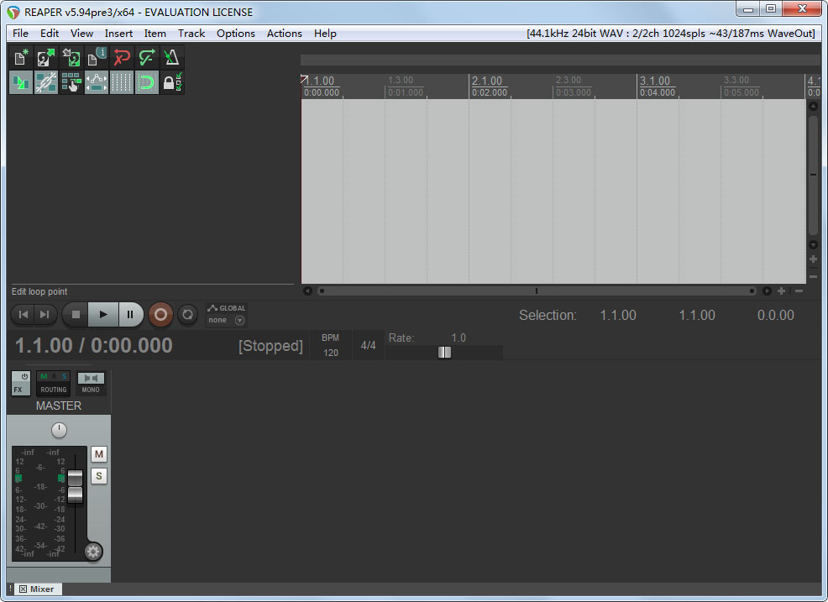This screenshot has width=828, height=602.
Task: Click the vertical scroll up arrow
Action: tap(813, 106)
